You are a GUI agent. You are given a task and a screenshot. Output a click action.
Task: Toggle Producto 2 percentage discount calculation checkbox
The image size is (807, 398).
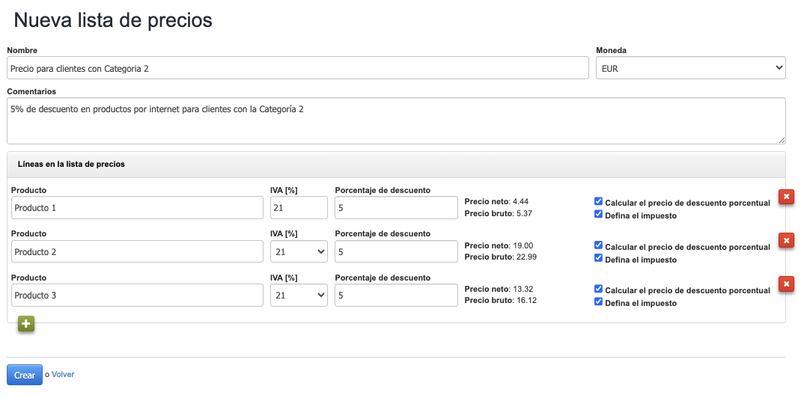[598, 245]
